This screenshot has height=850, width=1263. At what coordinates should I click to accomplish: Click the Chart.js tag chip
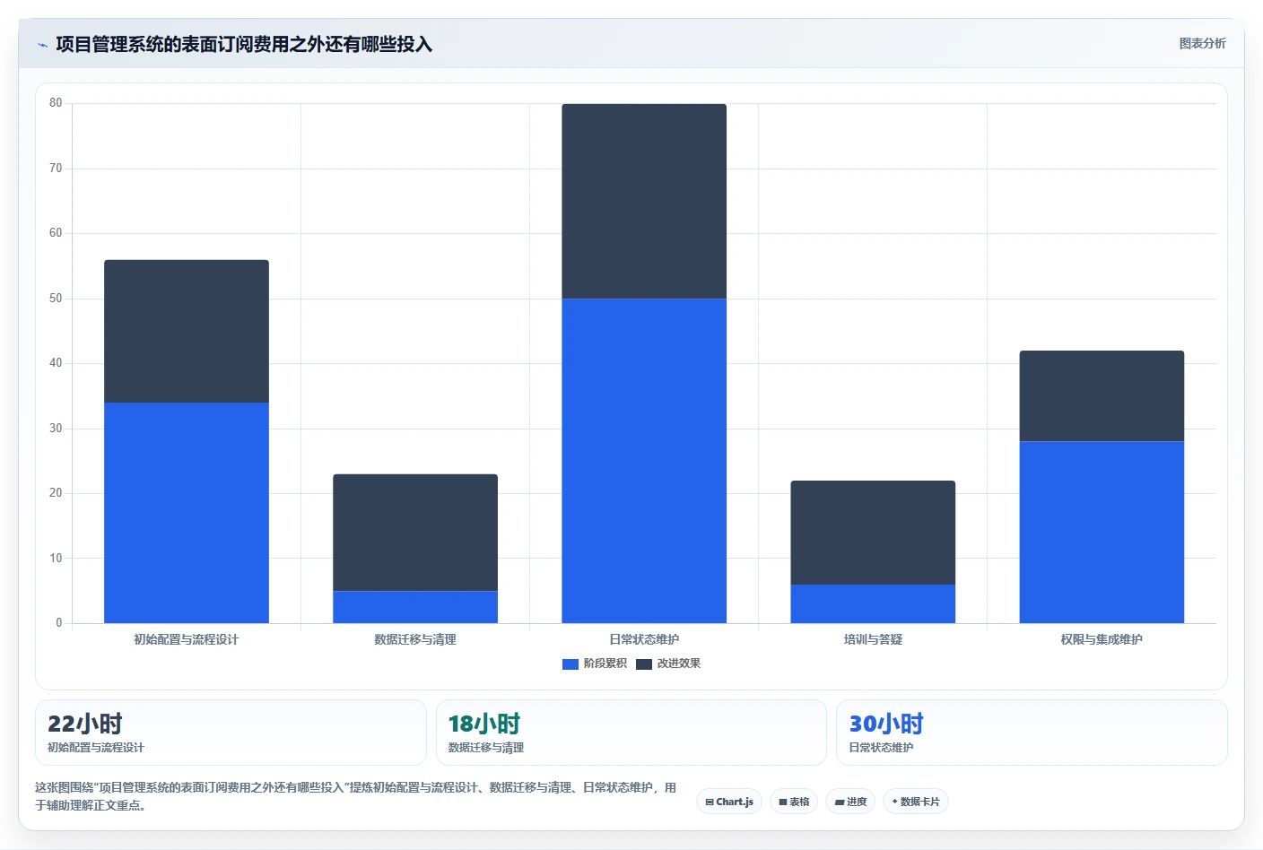729,802
